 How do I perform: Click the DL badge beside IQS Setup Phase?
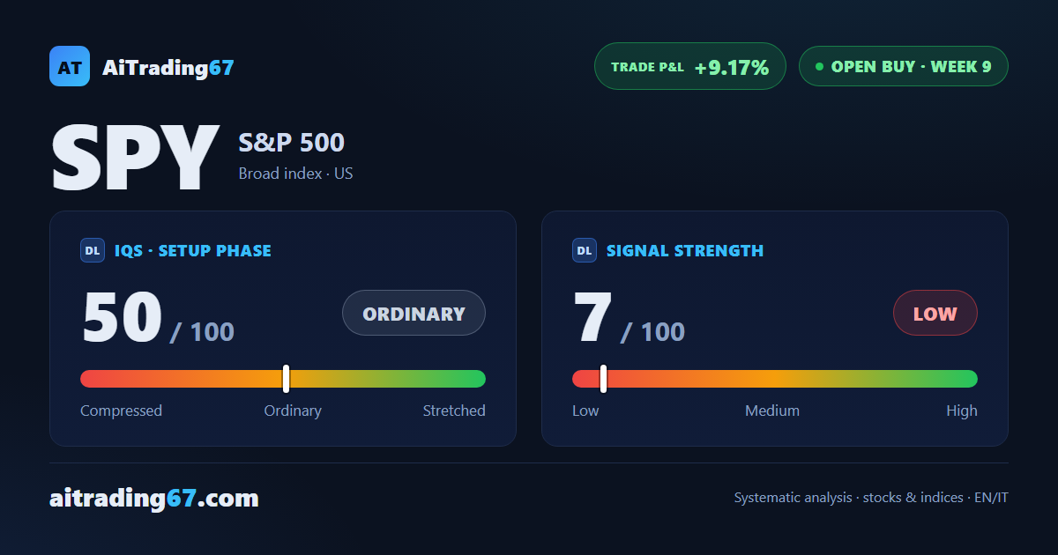(x=93, y=250)
